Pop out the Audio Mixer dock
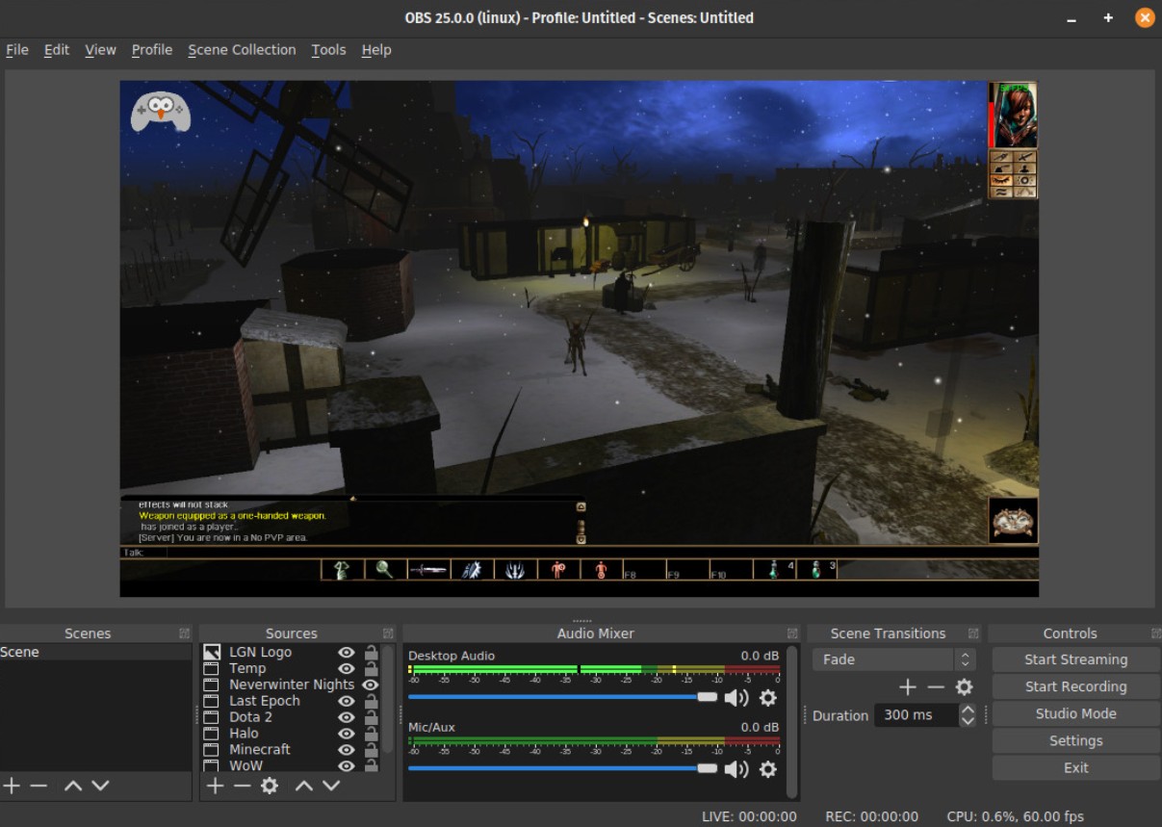This screenshot has width=1162, height=827. click(x=792, y=633)
